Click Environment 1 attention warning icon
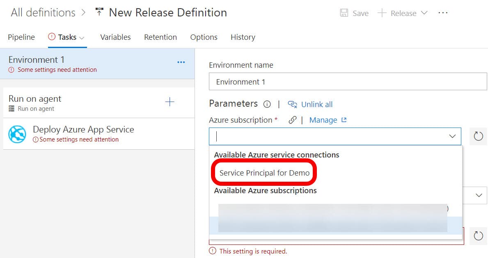Image resolution: width=488 pixels, height=258 pixels. (x=11, y=70)
